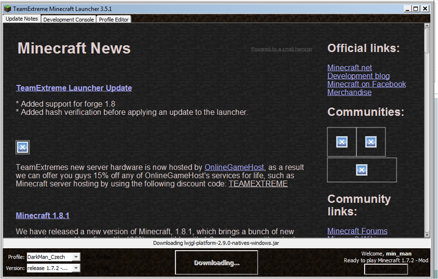This screenshot has width=438, height=279.
Task: Expand the Version dropdown showing release 1.7.2
Action: [x=76, y=268]
